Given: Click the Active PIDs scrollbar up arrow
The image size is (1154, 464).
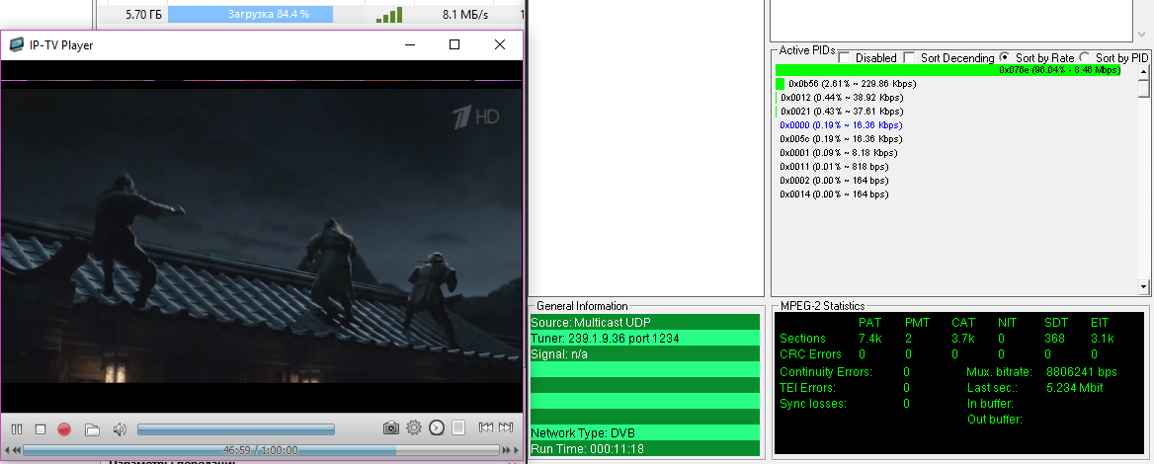Looking at the screenshot, I should coord(1143,71).
